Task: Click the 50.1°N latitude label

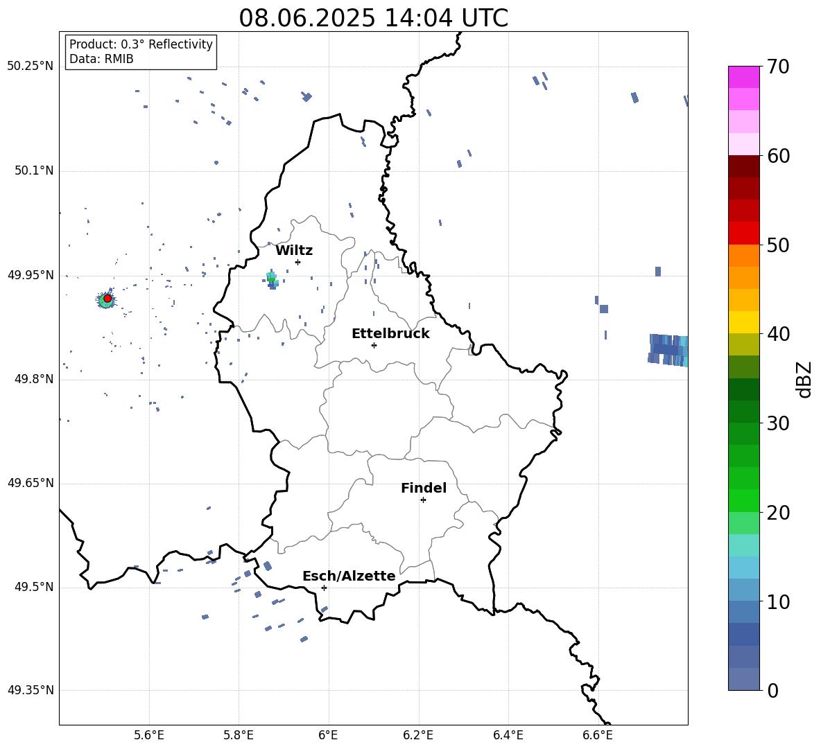Action: (x=34, y=171)
